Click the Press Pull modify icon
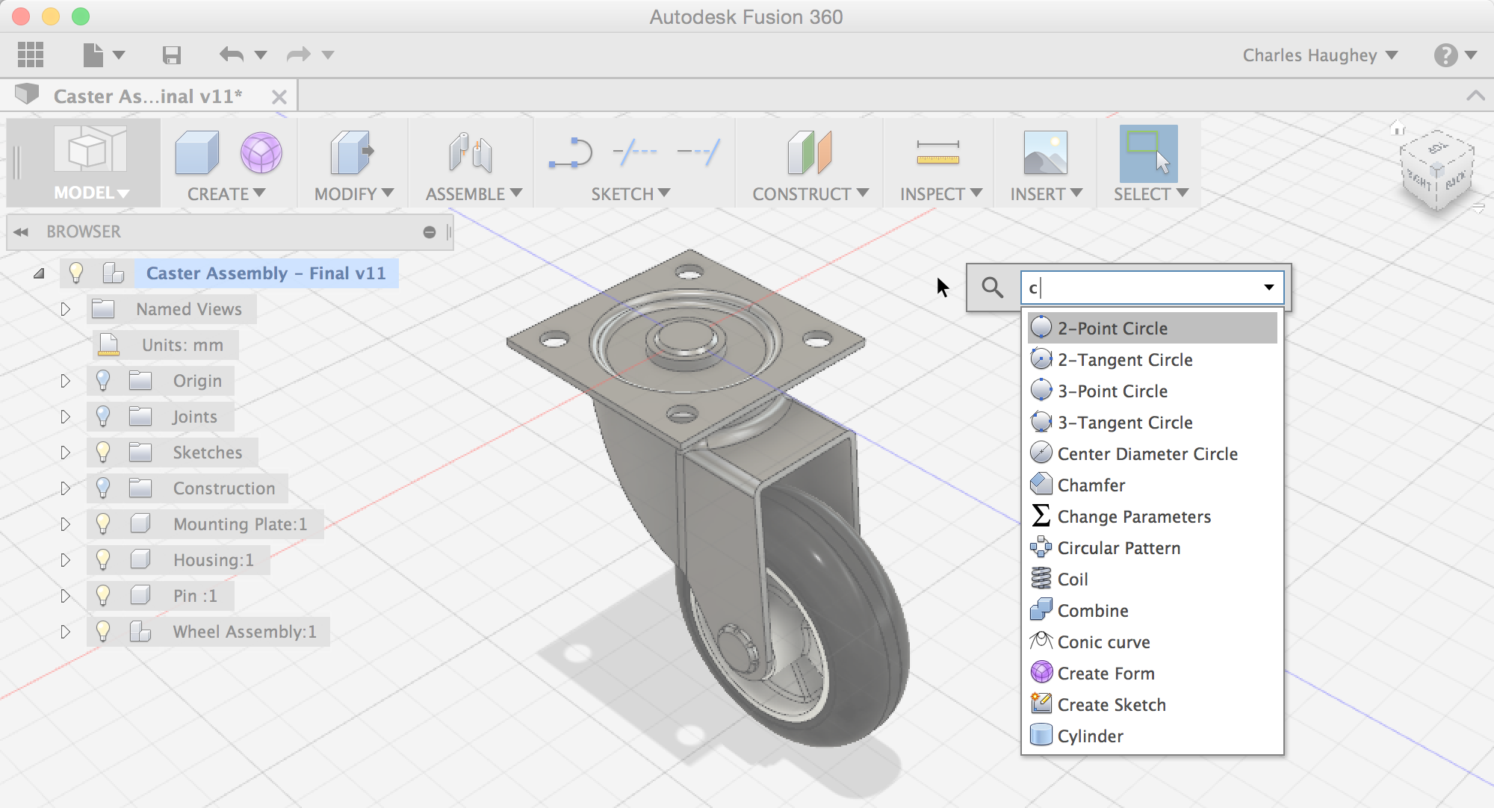The width and height of the screenshot is (1494, 808). pyautogui.click(x=351, y=153)
